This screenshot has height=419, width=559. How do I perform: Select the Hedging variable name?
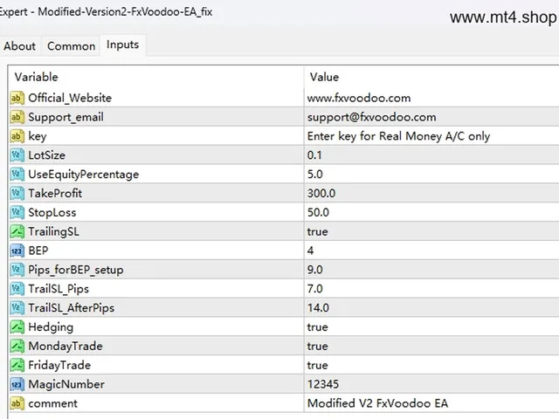(x=51, y=327)
